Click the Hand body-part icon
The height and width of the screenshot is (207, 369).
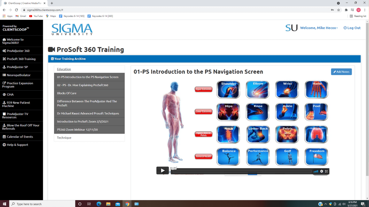pyautogui.click(x=316, y=90)
